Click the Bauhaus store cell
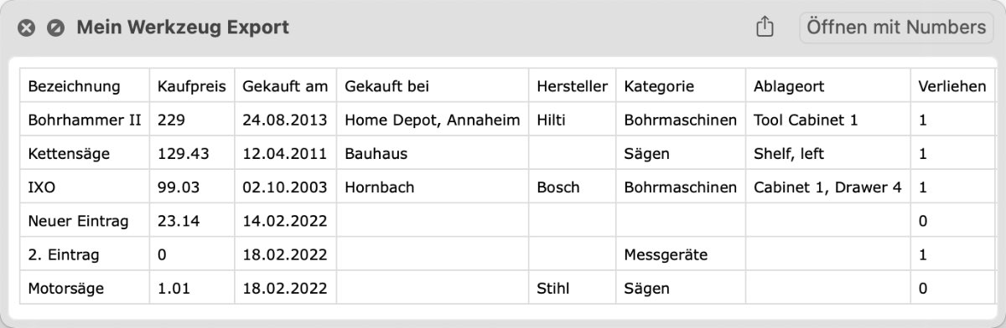Viewport: 1006px width, 328px height. [x=433, y=154]
